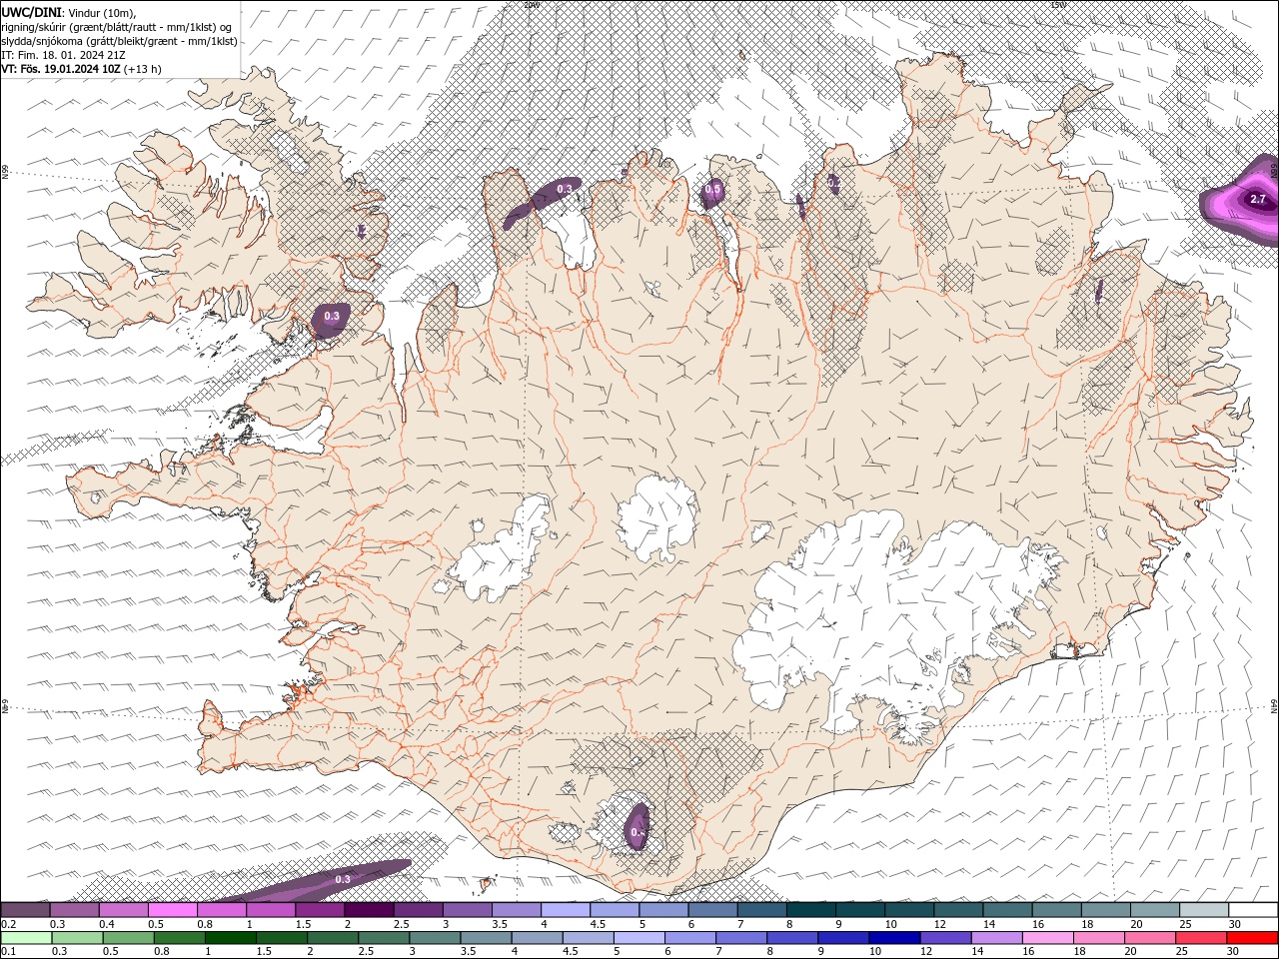The image size is (1279, 959).
Task: Pick the top-row legend swatch starting at 18
Action: pos(1105,910)
